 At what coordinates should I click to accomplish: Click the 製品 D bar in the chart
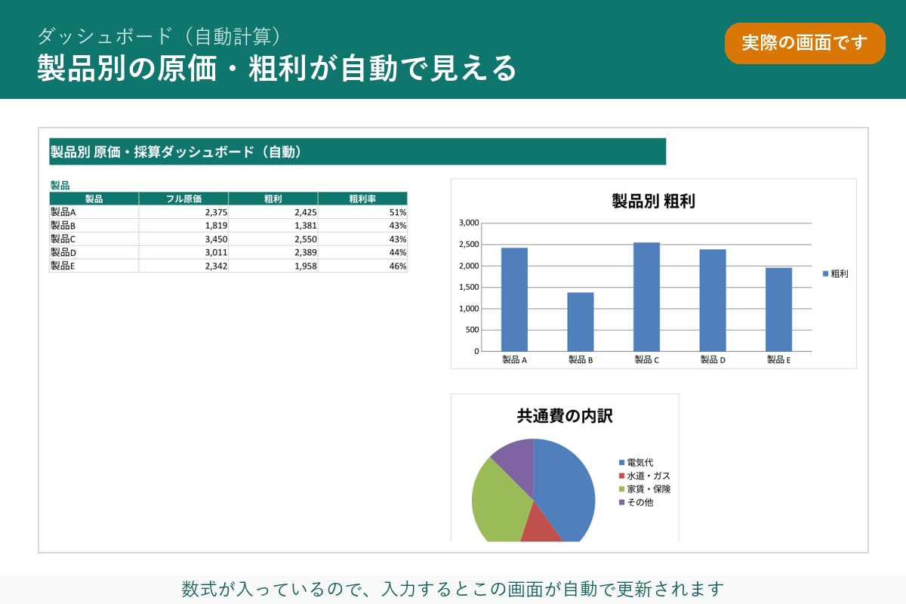tap(713, 300)
